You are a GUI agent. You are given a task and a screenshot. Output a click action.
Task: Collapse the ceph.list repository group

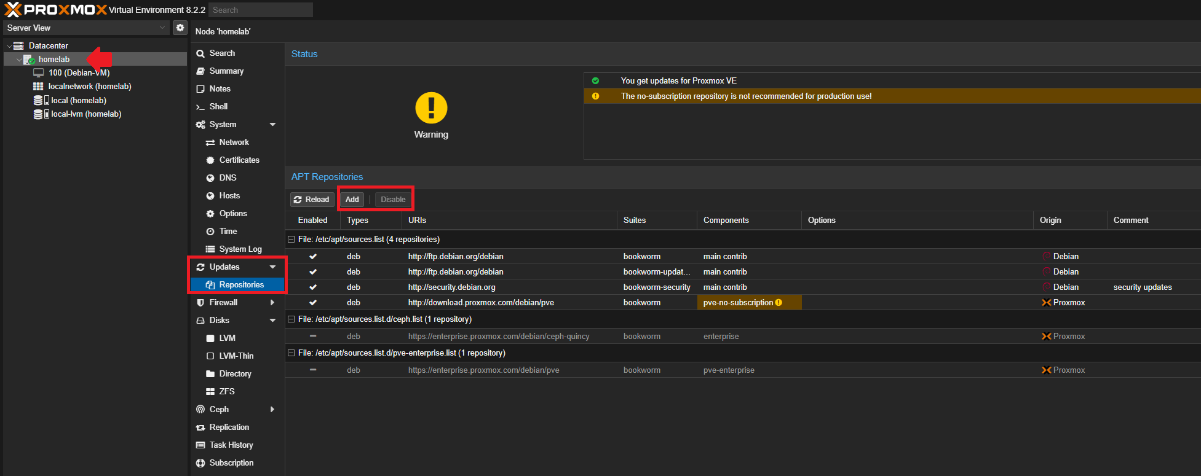pyautogui.click(x=291, y=319)
